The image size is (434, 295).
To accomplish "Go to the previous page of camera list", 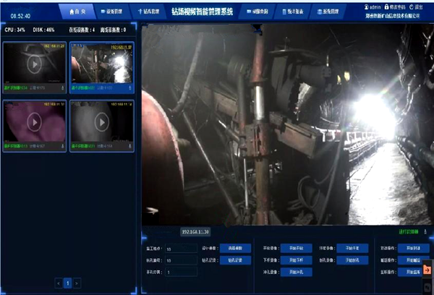I will (59, 283).
